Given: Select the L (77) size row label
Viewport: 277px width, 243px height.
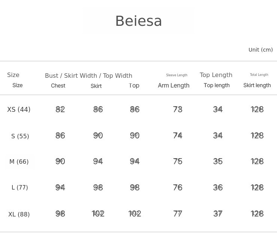Looking at the screenshot, I should (20, 187).
